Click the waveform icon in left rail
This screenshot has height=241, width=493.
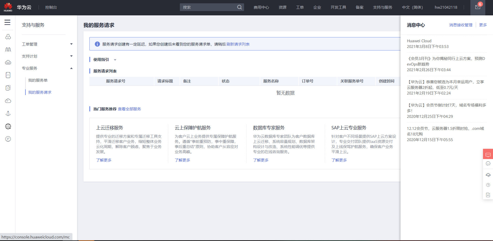pyautogui.click(x=8, y=49)
